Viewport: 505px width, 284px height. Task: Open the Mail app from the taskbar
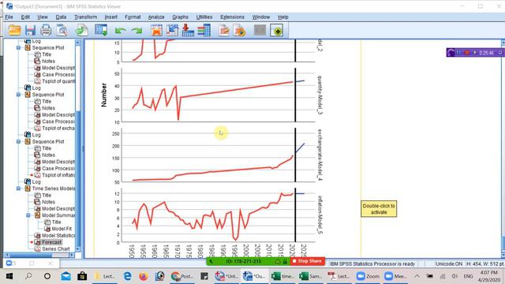tap(66, 276)
